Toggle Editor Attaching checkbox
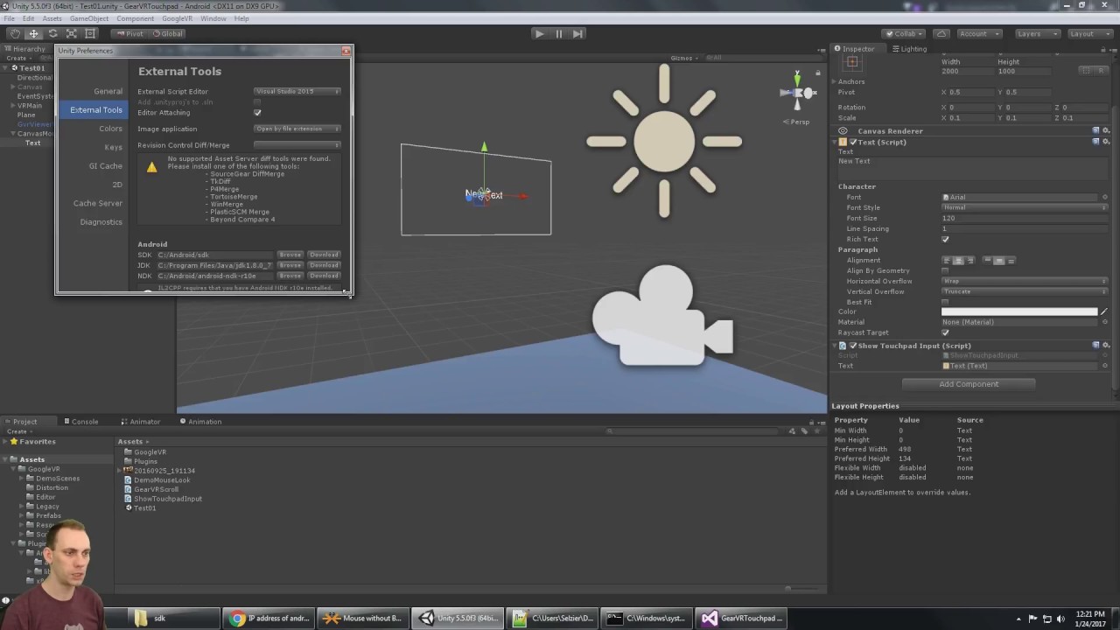The width and height of the screenshot is (1120, 630). coord(257,113)
